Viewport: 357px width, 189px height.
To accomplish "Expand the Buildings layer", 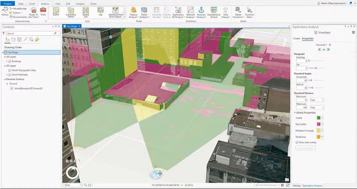I will (7, 61).
